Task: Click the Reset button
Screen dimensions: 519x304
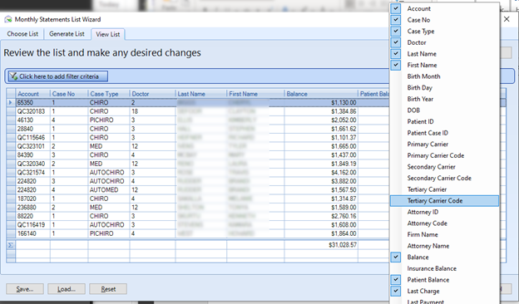Action: pyautogui.click(x=108, y=289)
